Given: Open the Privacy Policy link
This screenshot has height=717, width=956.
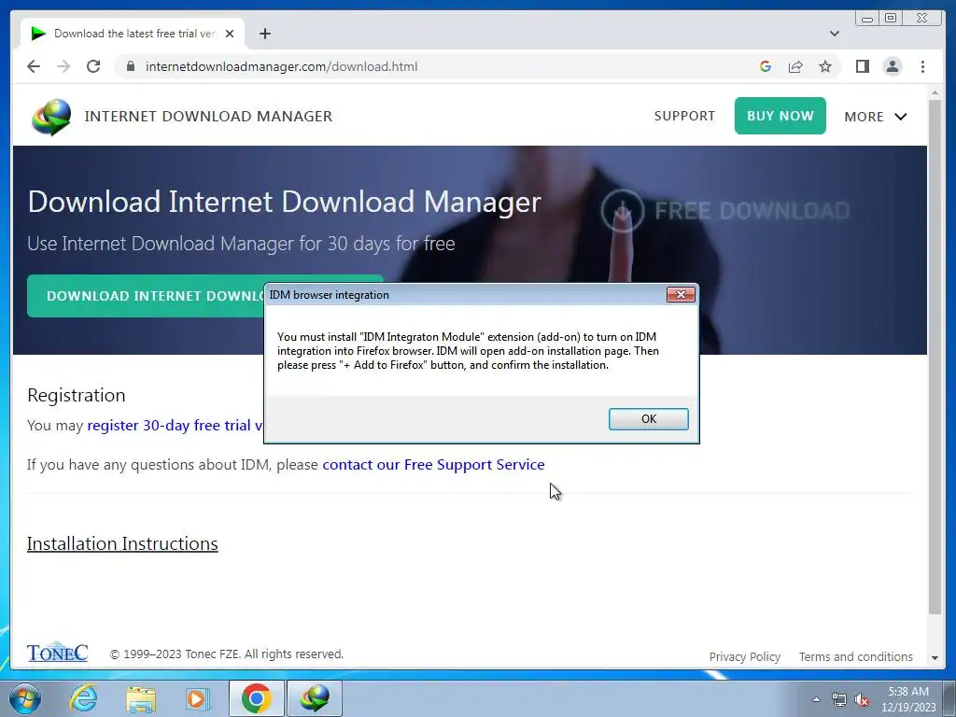Looking at the screenshot, I should pyautogui.click(x=744, y=656).
